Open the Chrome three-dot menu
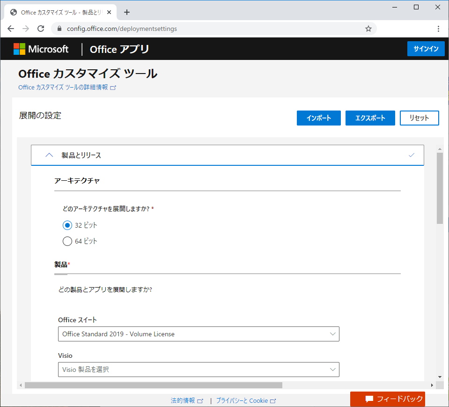 click(438, 29)
